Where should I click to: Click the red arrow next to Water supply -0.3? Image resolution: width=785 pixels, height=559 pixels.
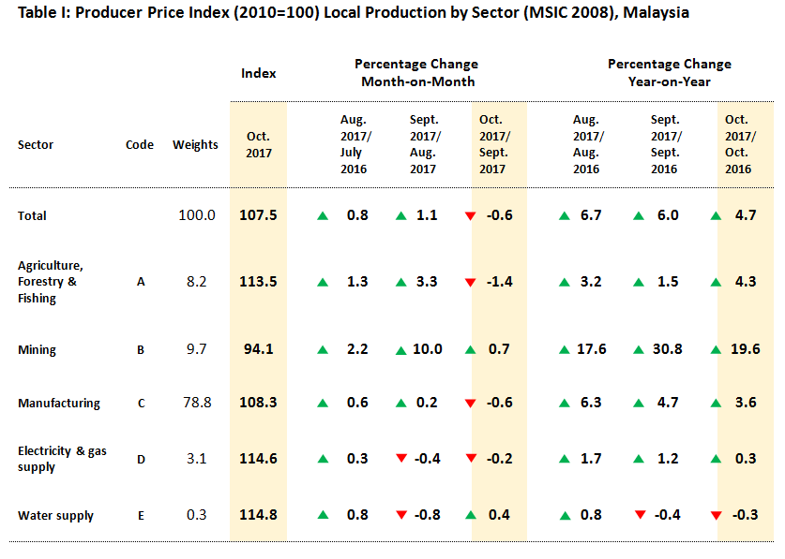tap(716, 516)
